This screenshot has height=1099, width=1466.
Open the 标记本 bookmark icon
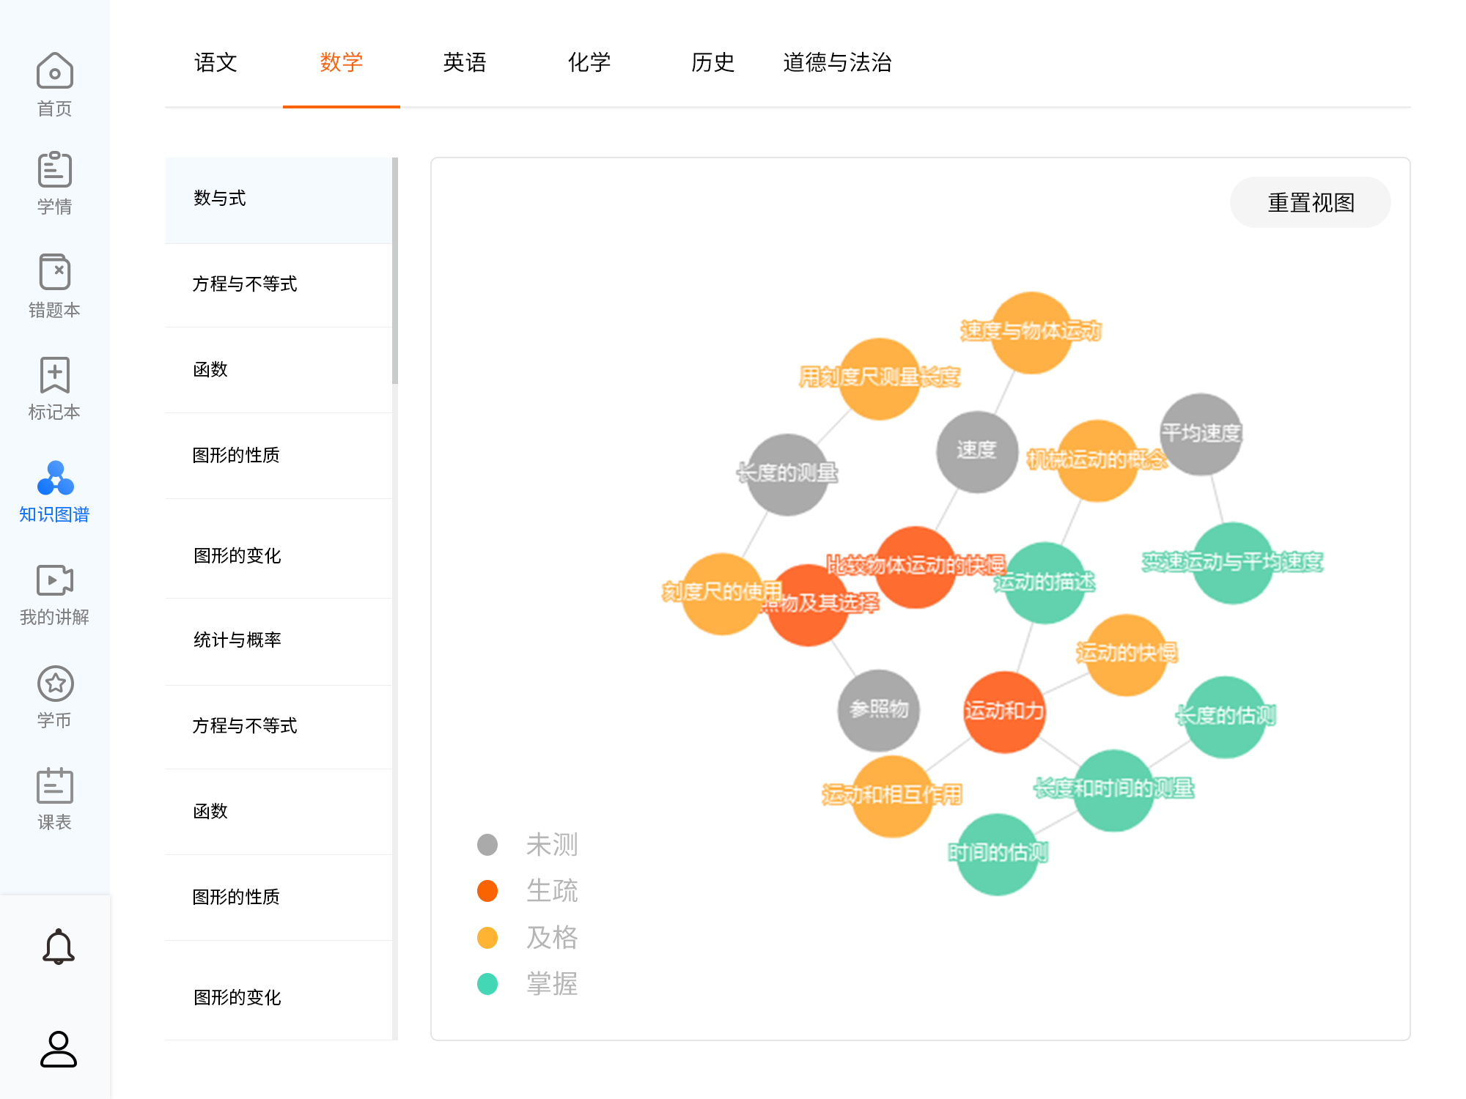pyautogui.click(x=54, y=374)
